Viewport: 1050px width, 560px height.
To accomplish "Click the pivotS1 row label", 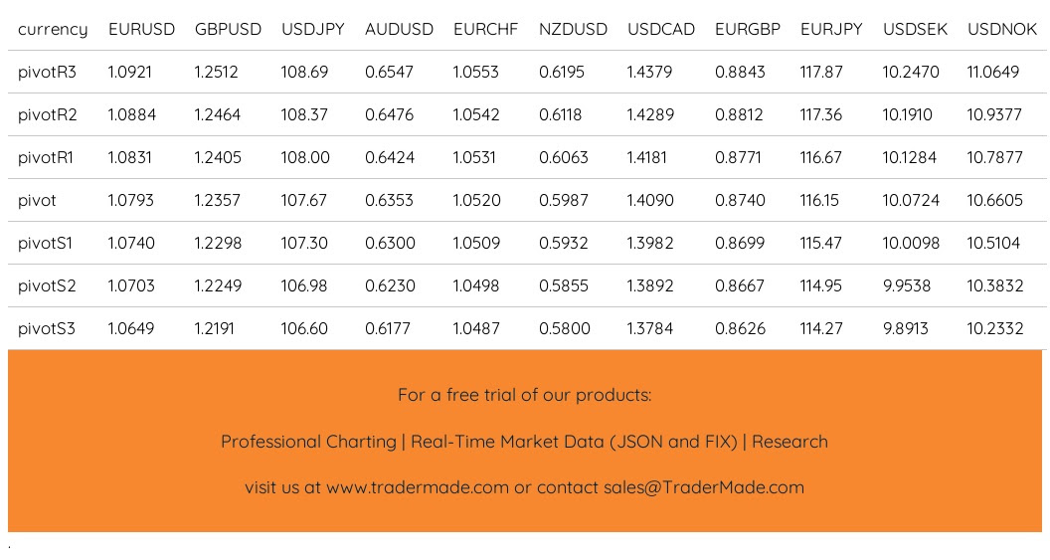I will coord(46,243).
